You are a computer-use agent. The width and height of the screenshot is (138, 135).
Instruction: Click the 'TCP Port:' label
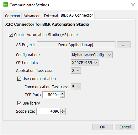(x=33, y=95)
